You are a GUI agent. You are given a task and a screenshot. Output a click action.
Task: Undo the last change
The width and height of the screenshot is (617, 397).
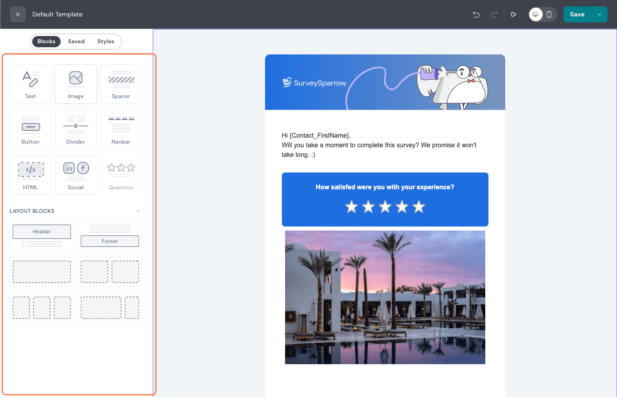(476, 14)
